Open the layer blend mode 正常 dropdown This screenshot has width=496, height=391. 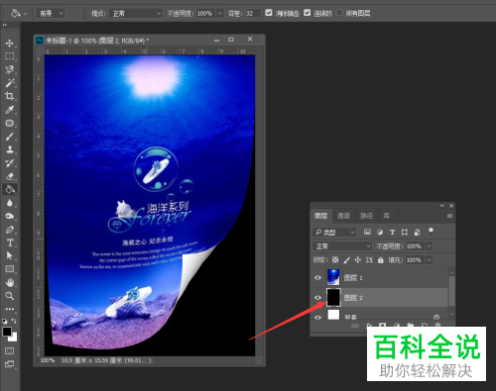[x=342, y=246]
